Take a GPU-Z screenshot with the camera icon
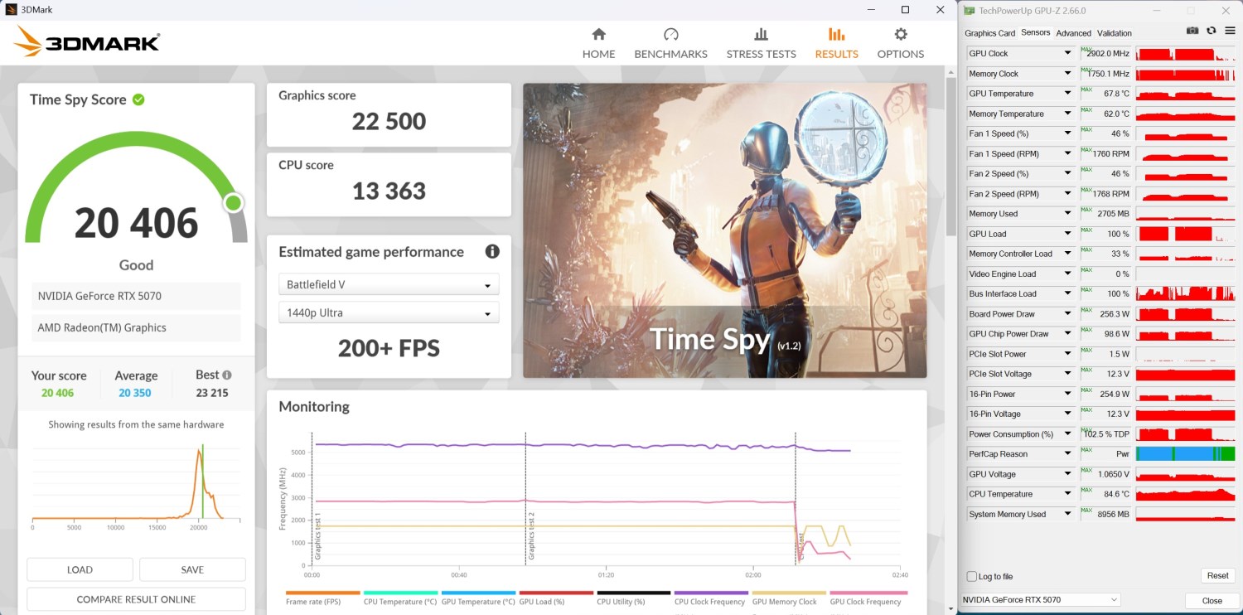 point(1192,31)
